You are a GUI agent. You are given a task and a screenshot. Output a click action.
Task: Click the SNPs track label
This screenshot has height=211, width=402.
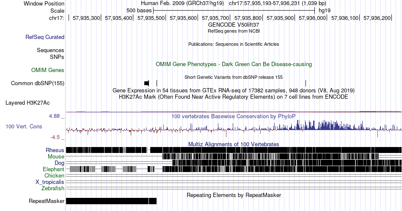pos(57,57)
